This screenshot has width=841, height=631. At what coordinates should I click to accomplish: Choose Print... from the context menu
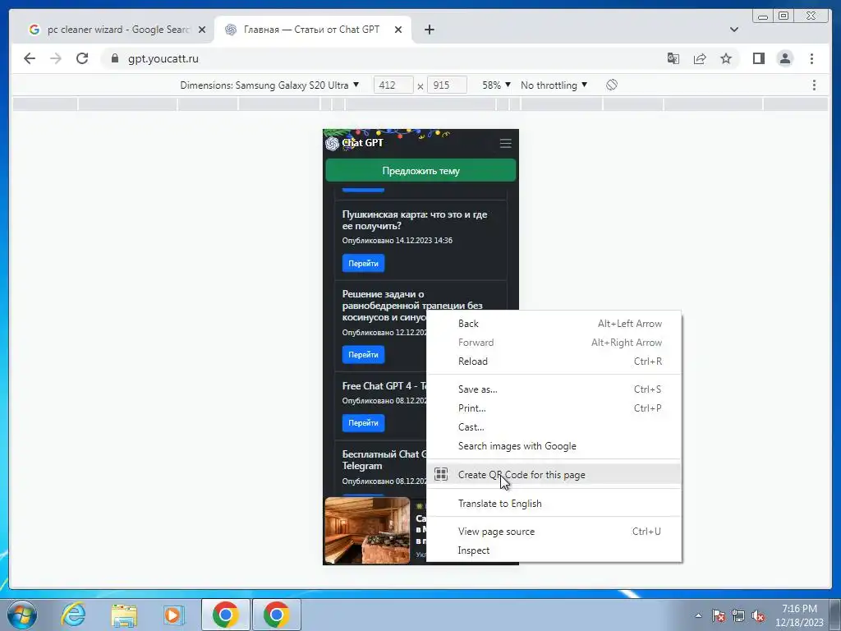pyautogui.click(x=554, y=408)
